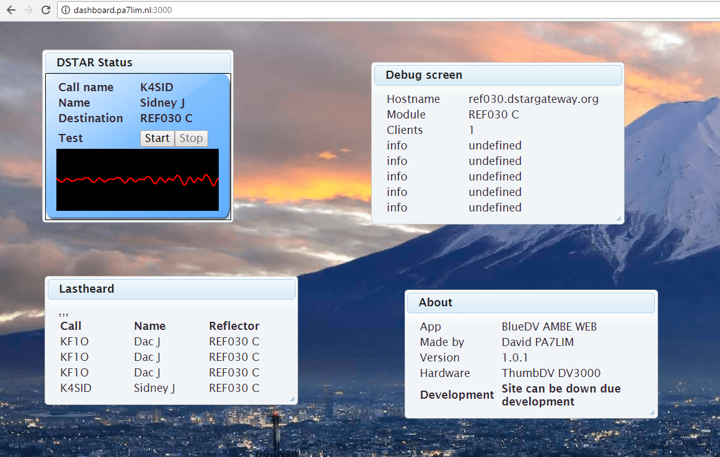This screenshot has height=457, width=720.
Task: Select the Debug screen panel header
Action: pyautogui.click(x=498, y=75)
